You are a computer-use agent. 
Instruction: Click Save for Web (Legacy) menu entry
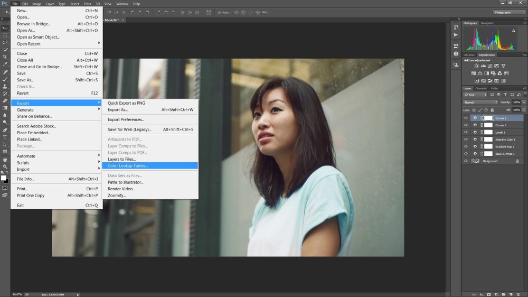coord(128,129)
